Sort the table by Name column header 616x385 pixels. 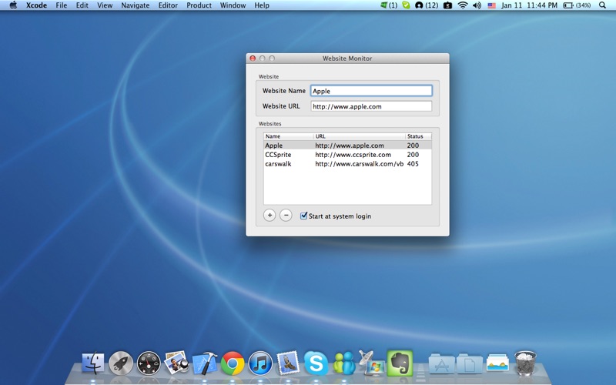click(287, 136)
